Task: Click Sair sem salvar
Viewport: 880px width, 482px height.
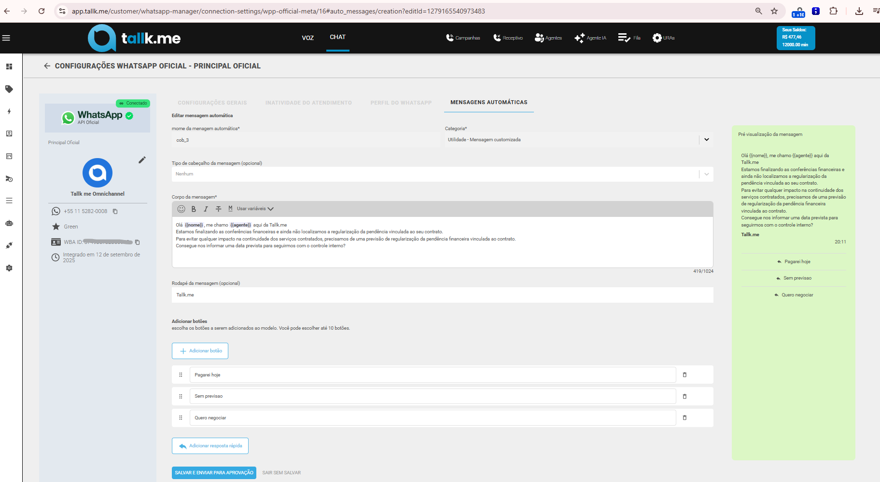Action: point(281,473)
